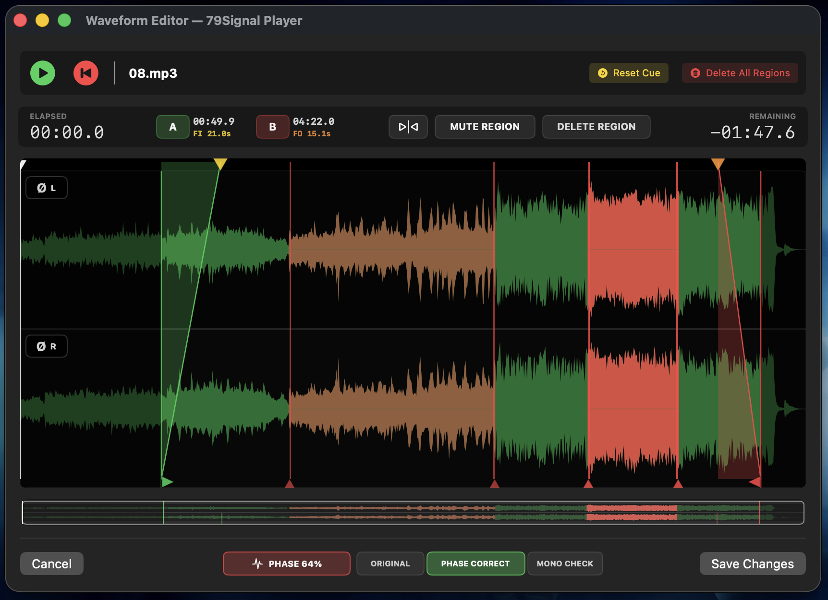Click the elapsed time 00:00.0 readout
828x600 pixels.
pyautogui.click(x=67, y=132)
